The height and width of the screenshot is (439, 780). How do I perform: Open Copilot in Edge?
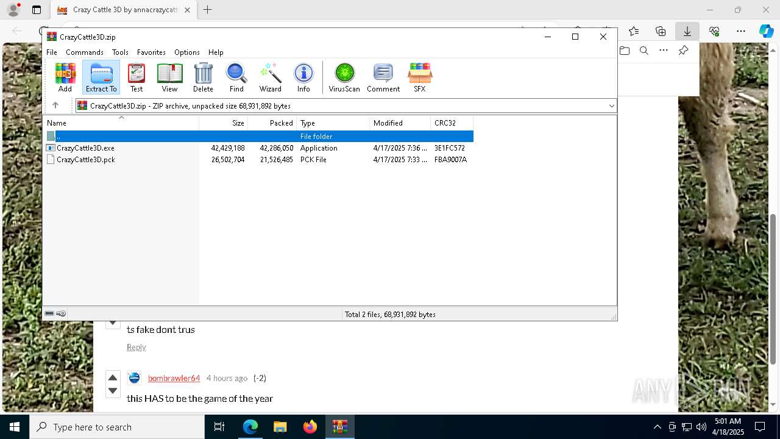point(766,31)
